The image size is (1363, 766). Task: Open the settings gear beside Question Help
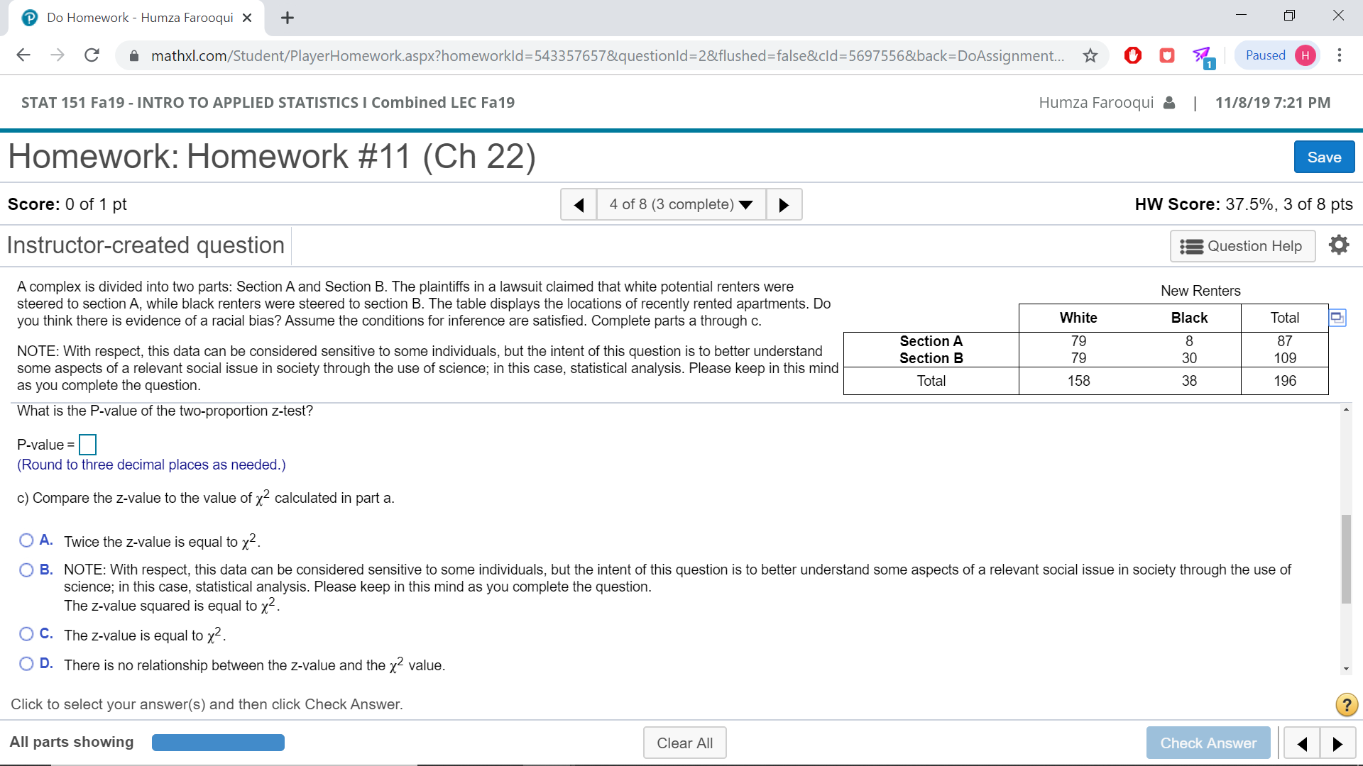pos(1338,245)
